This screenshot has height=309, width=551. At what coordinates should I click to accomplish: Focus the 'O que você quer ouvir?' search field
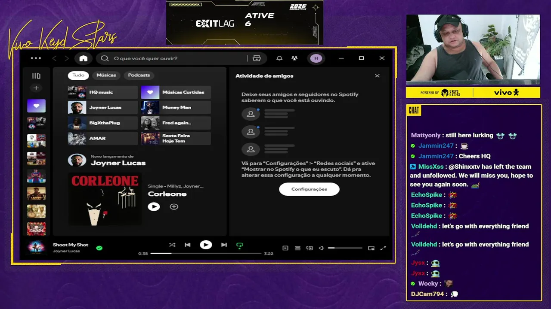pos(181,58)
